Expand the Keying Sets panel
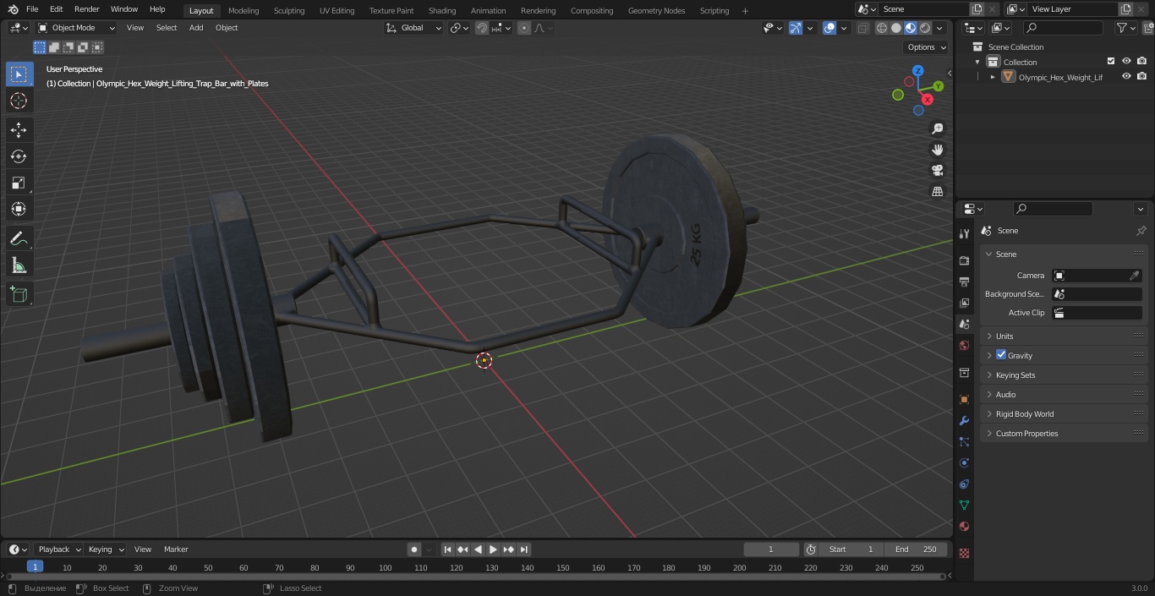Image resolution: width=1155 pixels, height=596 pixels. pos(1065,375)
